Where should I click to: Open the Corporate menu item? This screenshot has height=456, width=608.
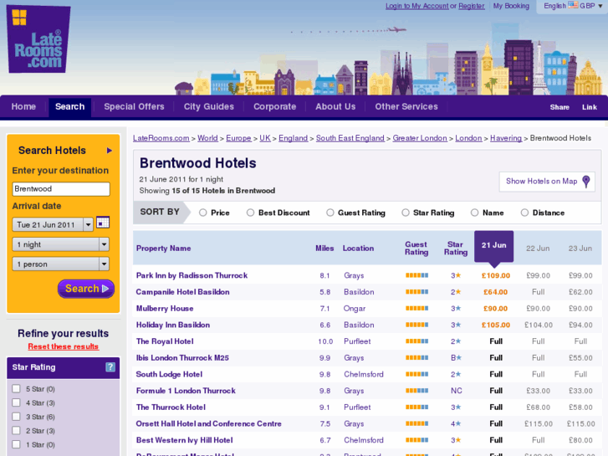pyautogui.click(x=275, y=107)
